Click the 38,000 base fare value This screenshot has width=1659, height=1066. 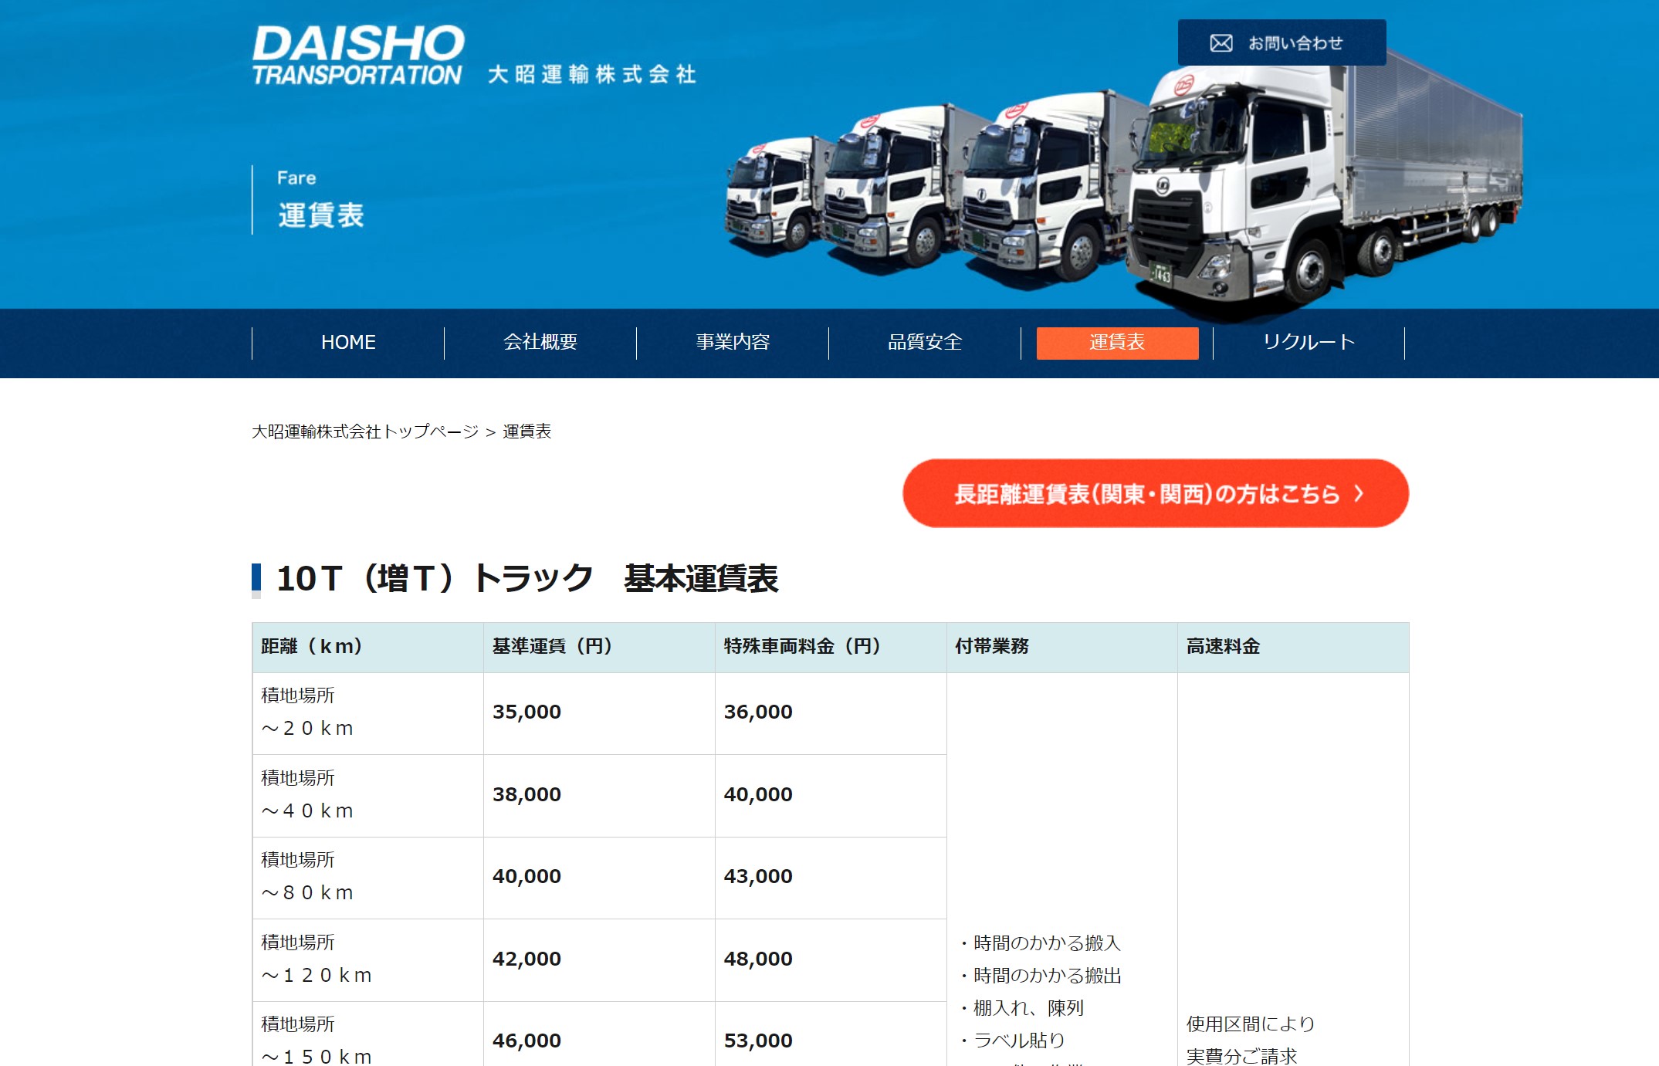point(526,794)
